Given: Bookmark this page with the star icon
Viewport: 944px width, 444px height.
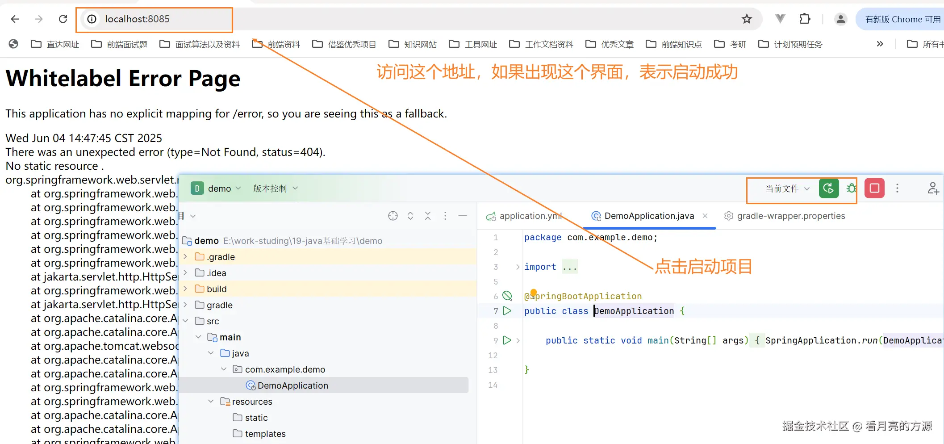Looking at the screenshot, I should (747, 19).
